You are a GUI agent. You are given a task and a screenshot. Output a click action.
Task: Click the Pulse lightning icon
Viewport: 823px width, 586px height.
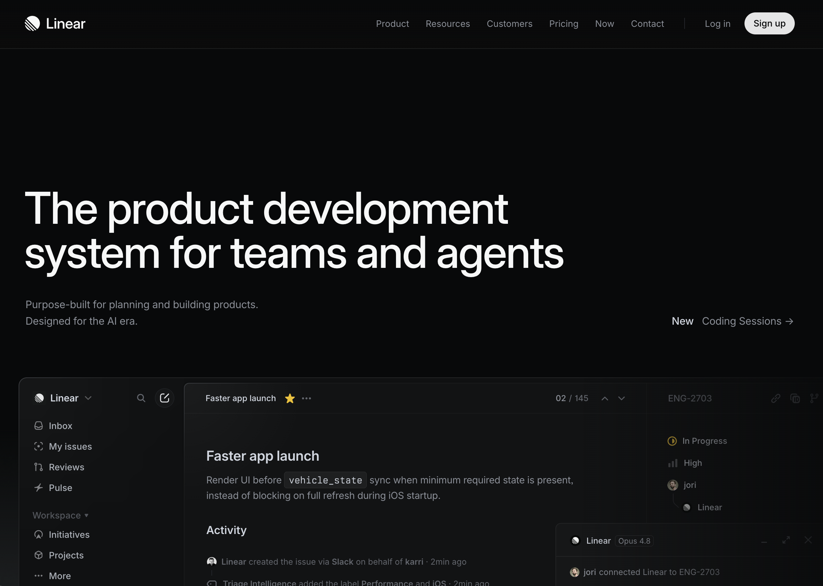[x=39, y=488]
